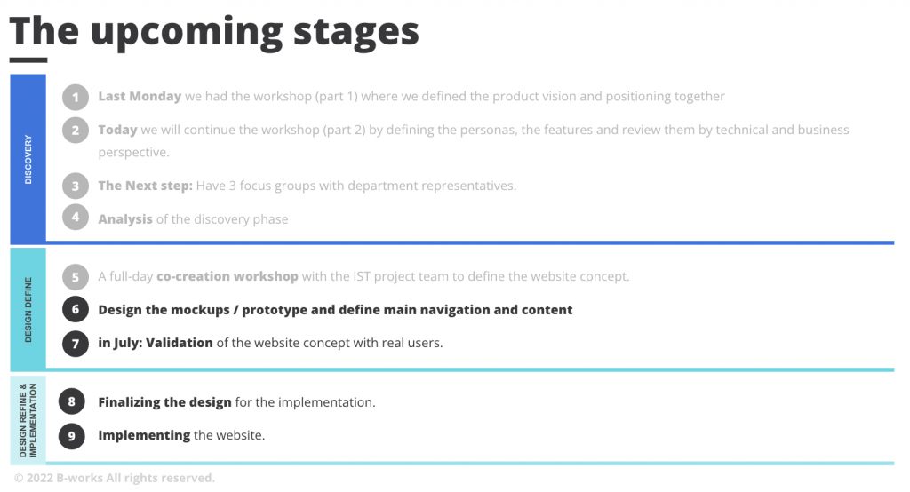Click 'in July: Validation' text
Viewport: 910px width, 492px height.
pyautogui.click(x=156, y=343)
